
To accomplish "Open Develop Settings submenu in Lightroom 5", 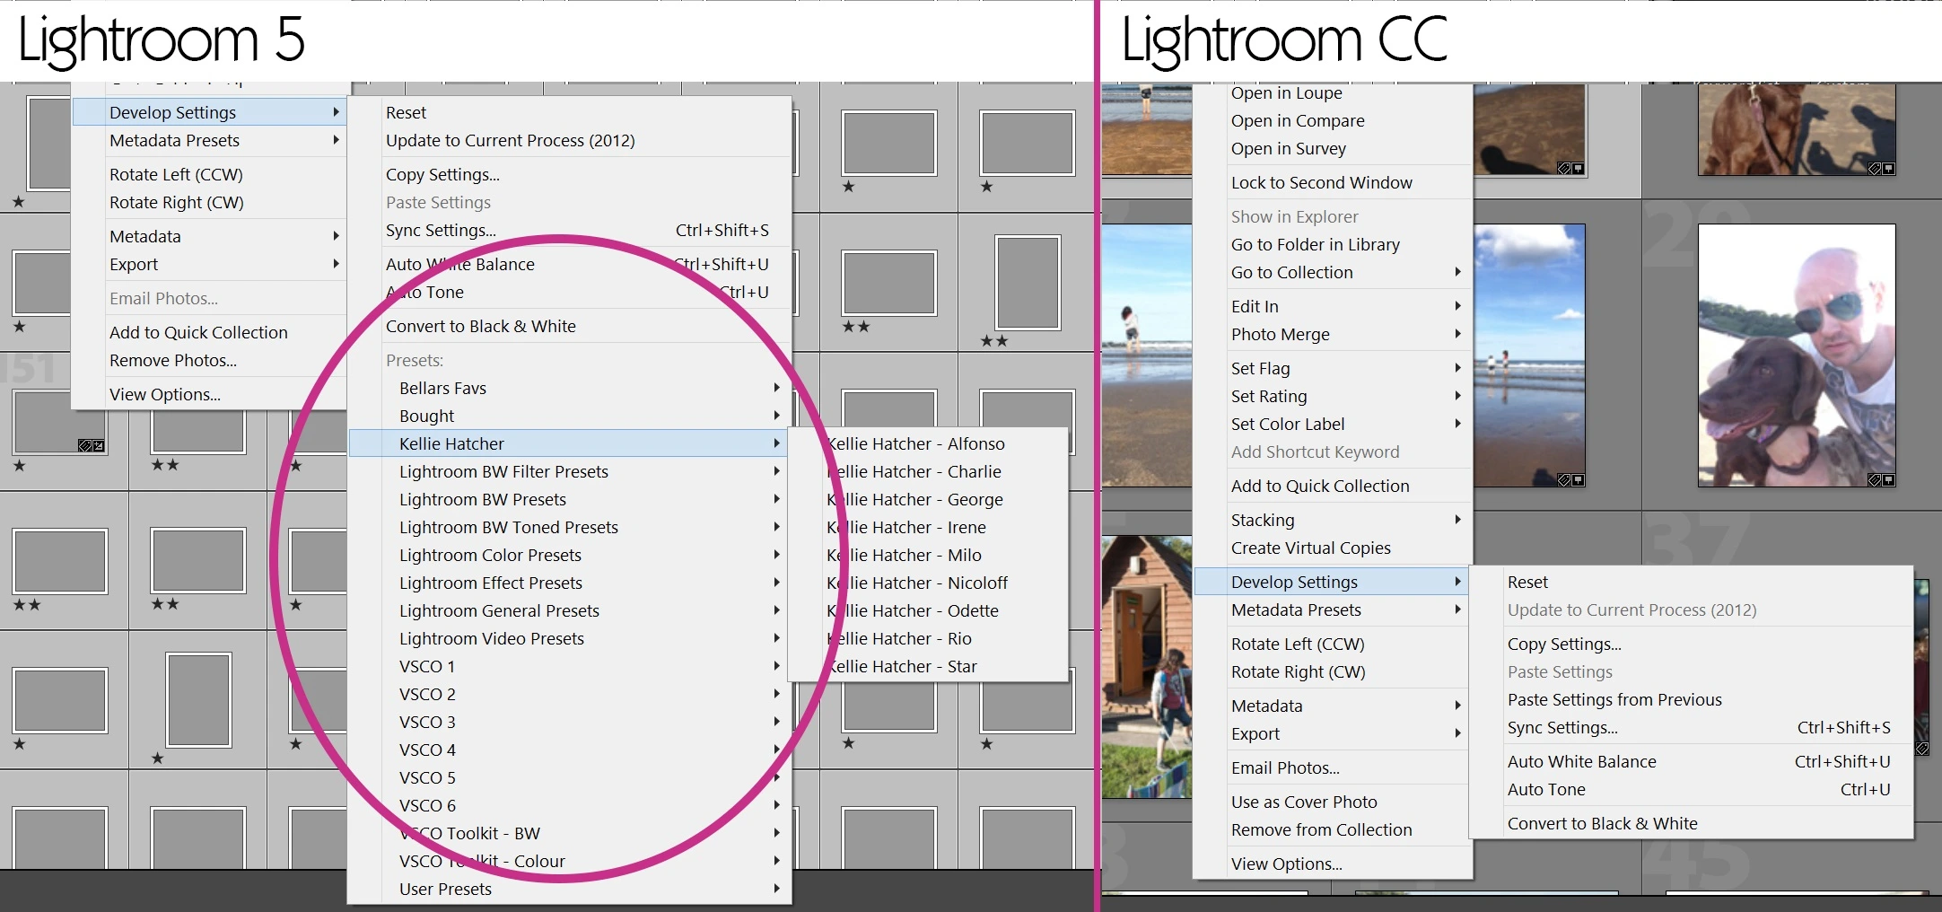I will [208, 112].
